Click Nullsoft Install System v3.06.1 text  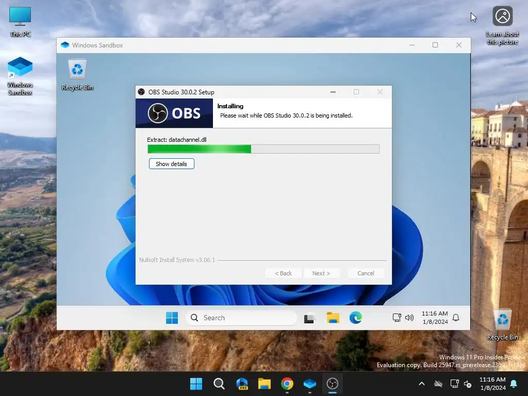pos(177,260)
